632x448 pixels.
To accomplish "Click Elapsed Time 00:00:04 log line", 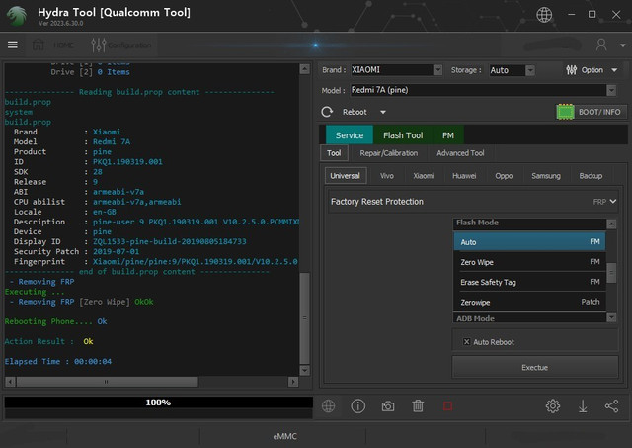I will [58, 361].
